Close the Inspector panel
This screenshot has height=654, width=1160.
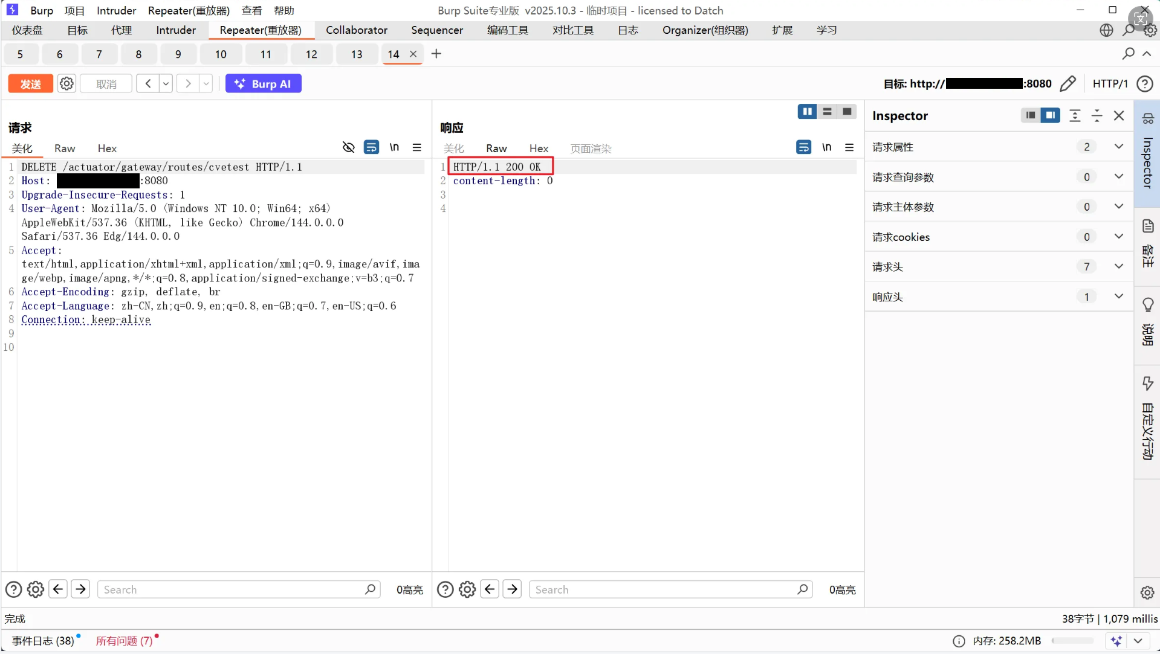pyautogui.click(x=1119, y=115)
